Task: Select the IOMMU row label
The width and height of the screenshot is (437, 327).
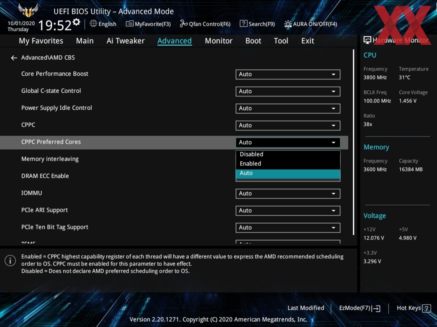Action: [31, 193]
